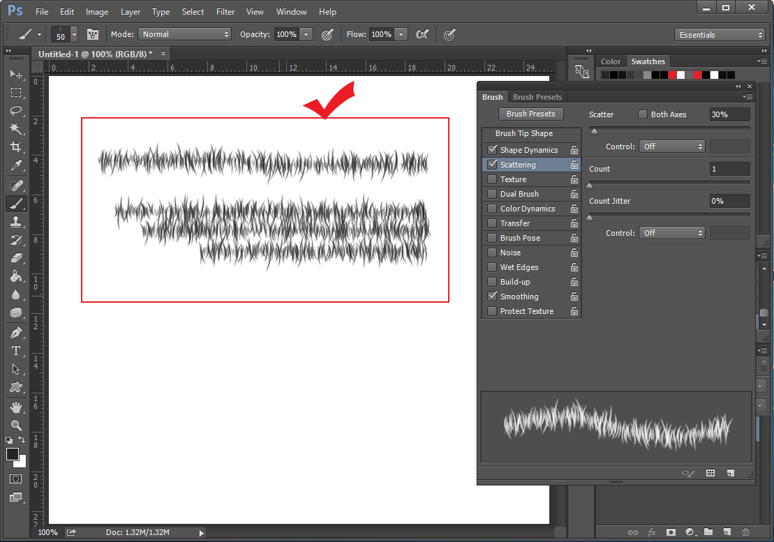Open the Filter menu
The width and height of the screenshot is (774, 542).
pos(225,11)
